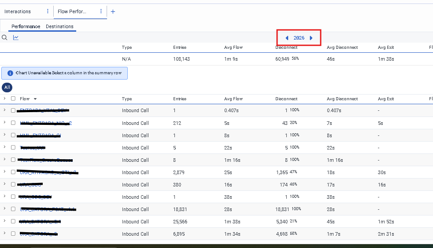433x248 pixels.
Task: Click the 2026 date range label
Action: 299,38
